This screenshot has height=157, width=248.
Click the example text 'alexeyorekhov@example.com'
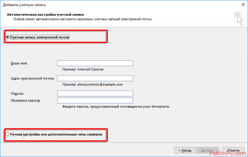(x=100, y=84)
